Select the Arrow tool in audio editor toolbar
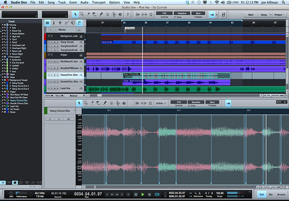The width and height of the screenshot is (289, 201). [79, 103]
